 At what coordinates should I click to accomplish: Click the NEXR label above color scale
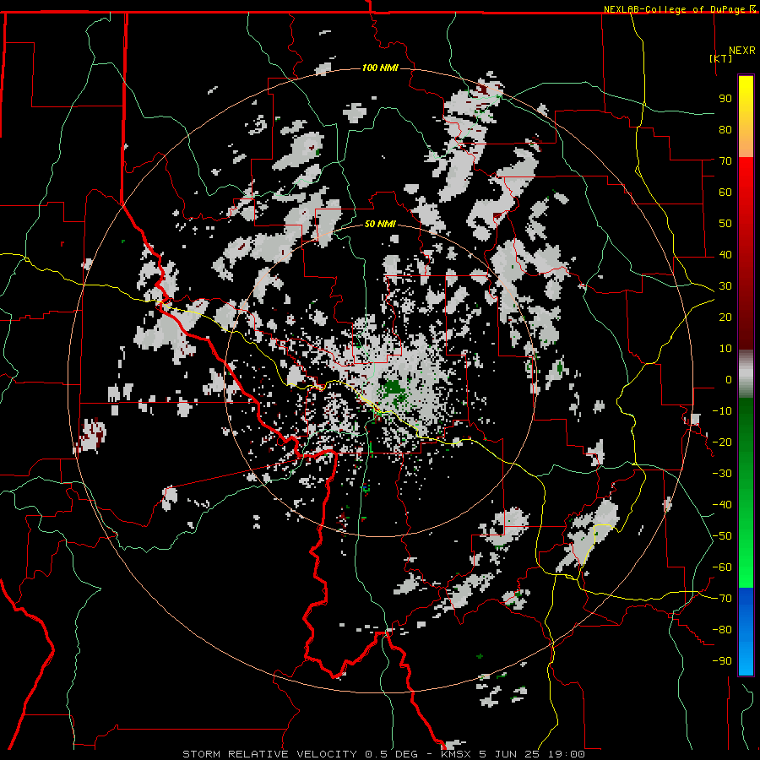click(742, 51)
